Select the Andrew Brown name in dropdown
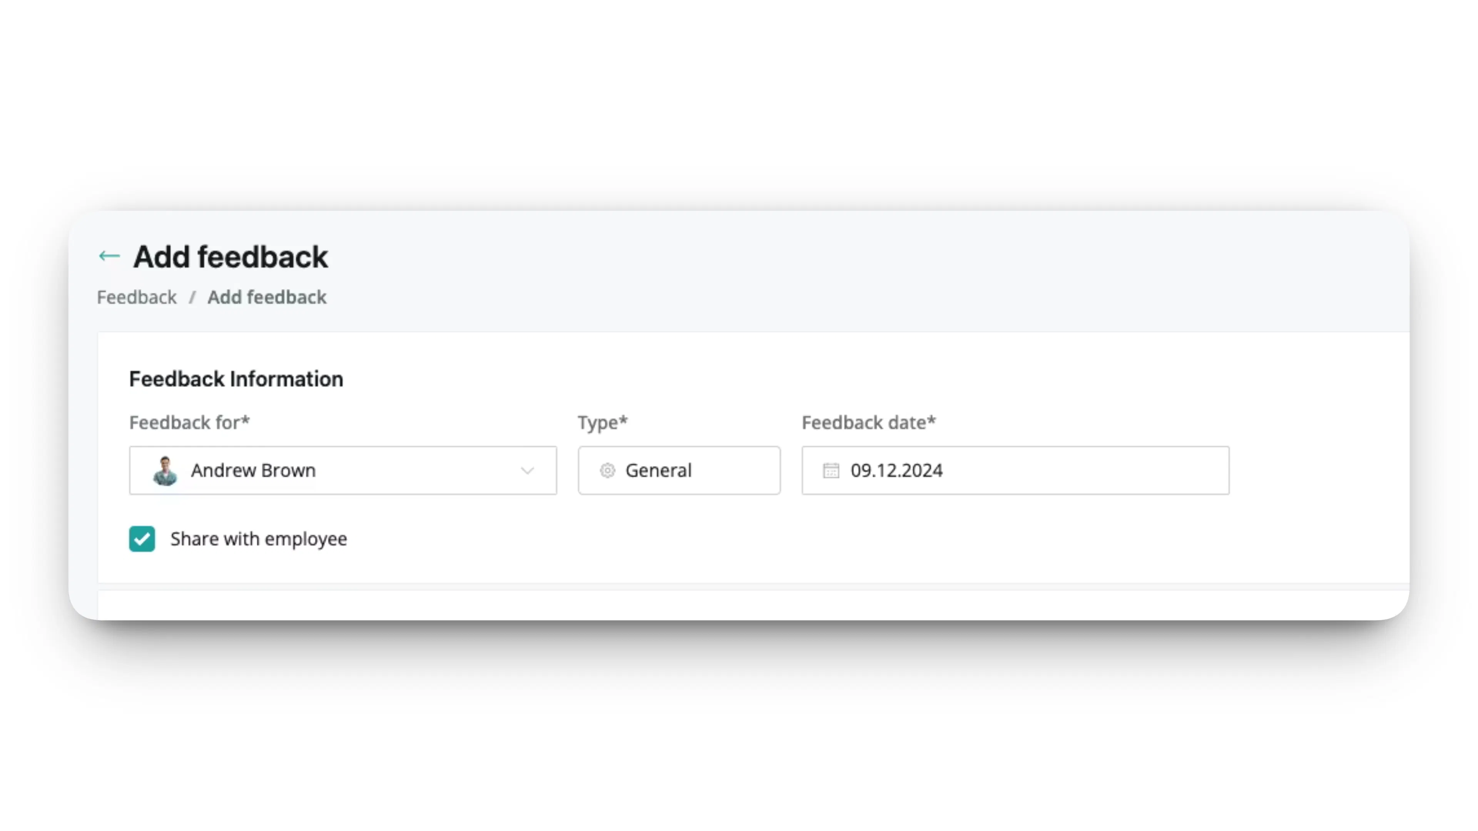 point(253,471)
